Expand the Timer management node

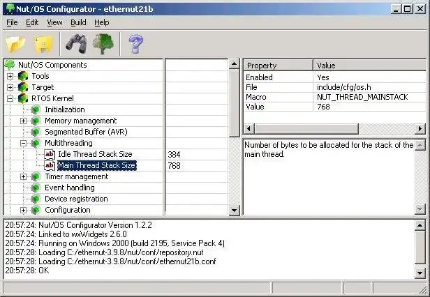[23, 176]
